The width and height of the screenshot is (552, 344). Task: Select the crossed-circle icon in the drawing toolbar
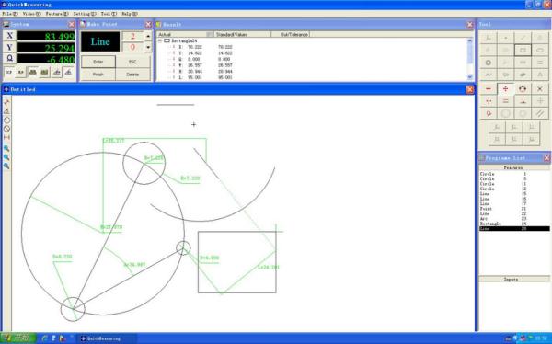click(x=6, y=129)
